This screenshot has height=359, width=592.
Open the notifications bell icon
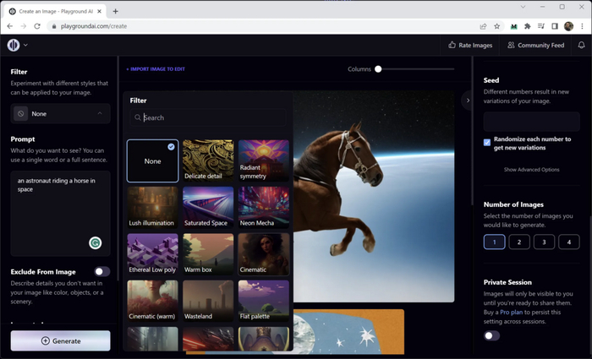581,45
